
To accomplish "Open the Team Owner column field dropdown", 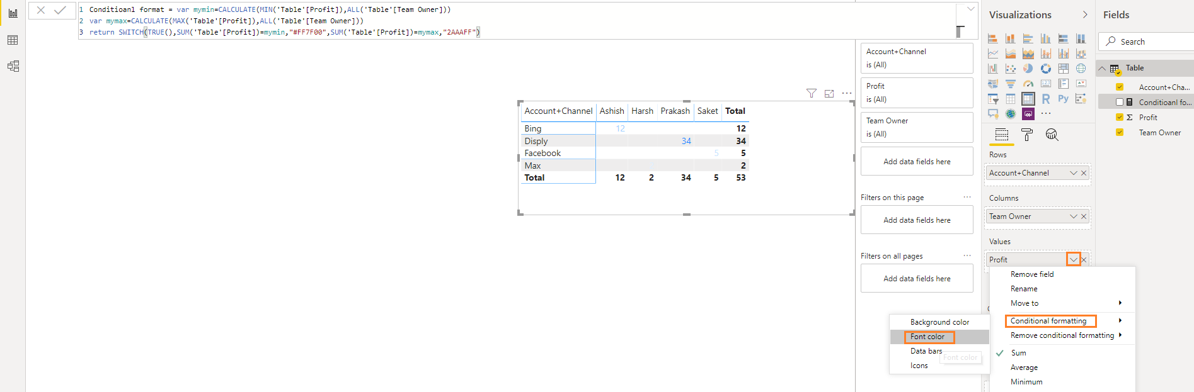I will coord(1074,216).
